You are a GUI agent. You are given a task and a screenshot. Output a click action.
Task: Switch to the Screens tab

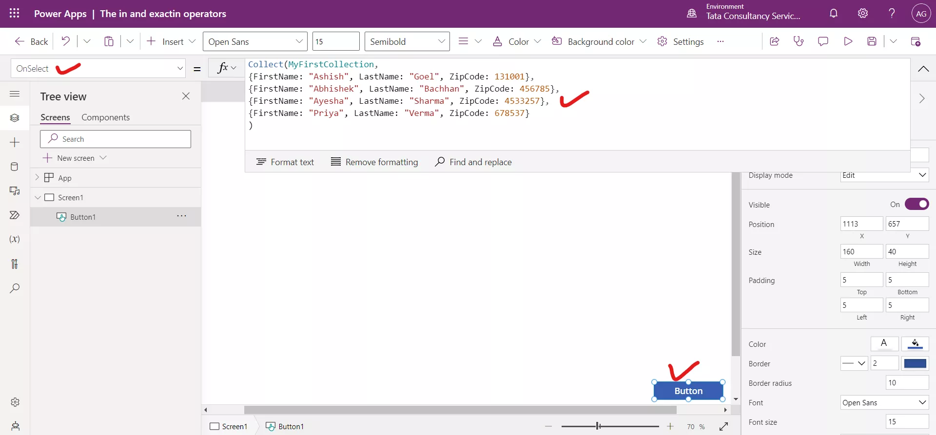[x=55, y=117]
